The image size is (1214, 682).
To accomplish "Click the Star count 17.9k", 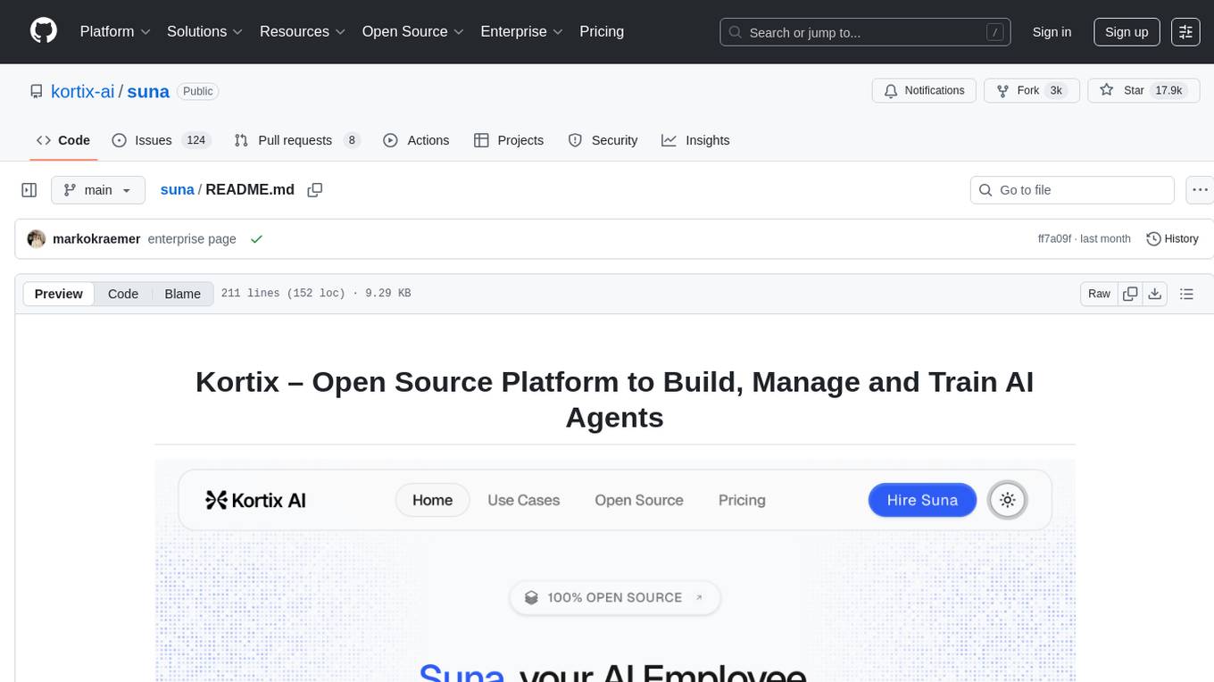I will [x=1168, y=90].
